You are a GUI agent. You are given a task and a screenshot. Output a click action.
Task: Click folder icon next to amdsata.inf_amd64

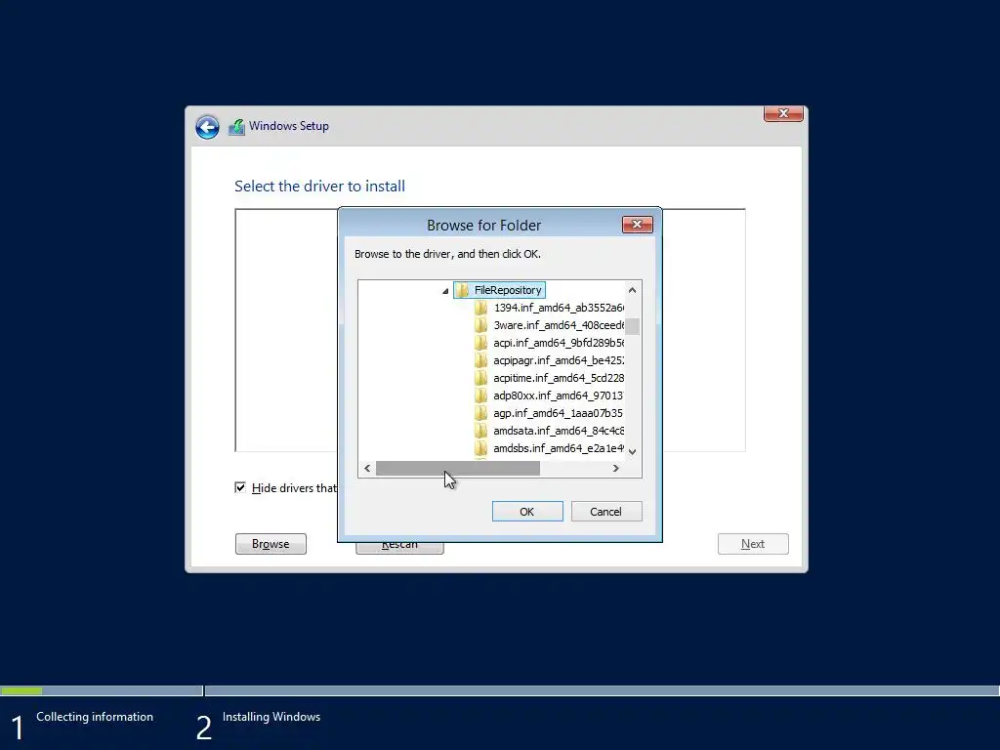click(481, 431)
